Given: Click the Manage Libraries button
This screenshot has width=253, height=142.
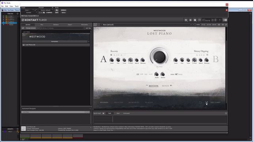Looking at the screenshot, I should [30, 28].
